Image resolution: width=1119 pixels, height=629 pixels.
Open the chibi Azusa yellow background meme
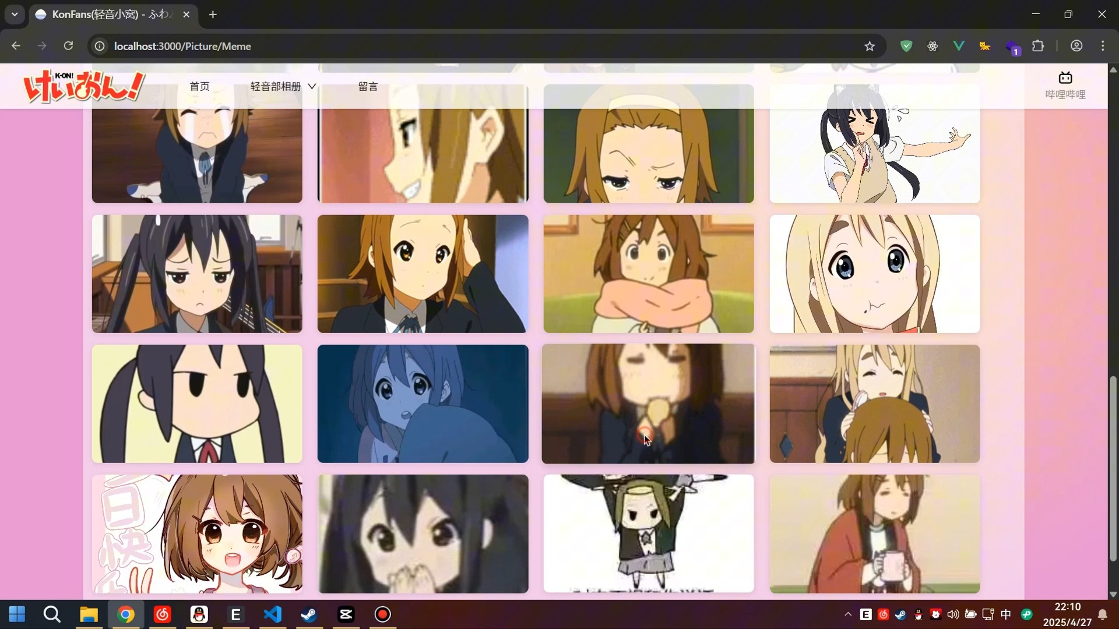(197, 404)
